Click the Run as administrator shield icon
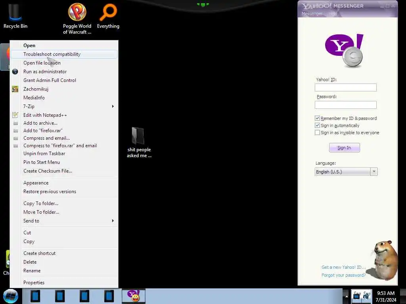406x304 pixels. [x=15, y=72]
